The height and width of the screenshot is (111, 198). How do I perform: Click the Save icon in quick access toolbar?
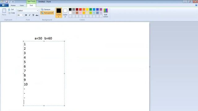tap(6, 2)
